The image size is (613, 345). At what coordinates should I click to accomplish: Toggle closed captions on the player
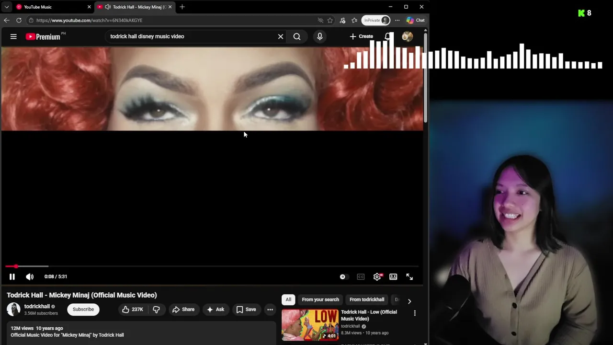pos(361,276)
